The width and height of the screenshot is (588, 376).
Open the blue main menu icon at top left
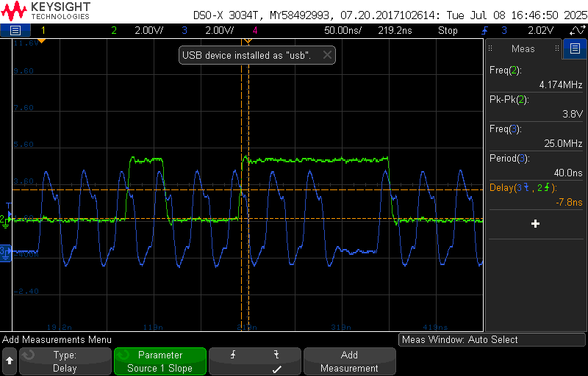[x=15, y=30]
